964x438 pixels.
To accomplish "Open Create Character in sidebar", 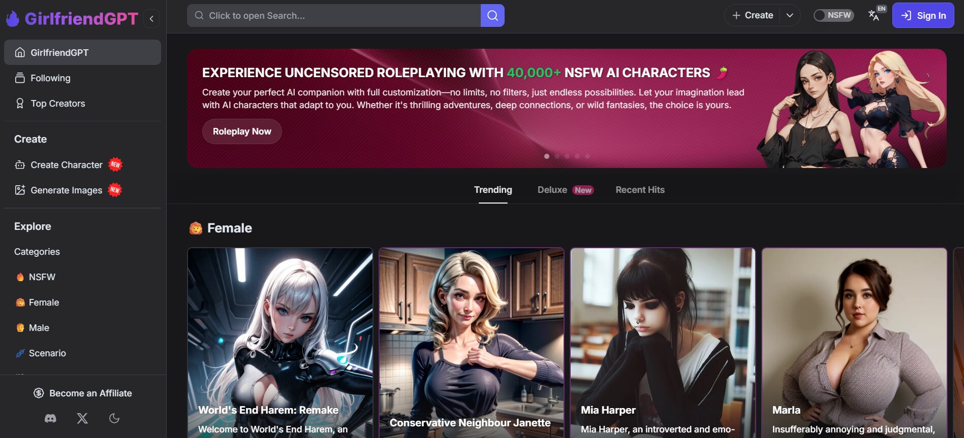I will 66,165.
